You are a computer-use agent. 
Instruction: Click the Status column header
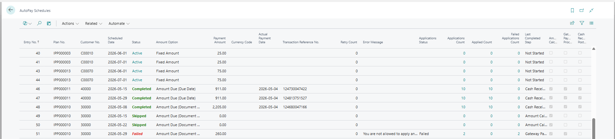tap(136, 42)
